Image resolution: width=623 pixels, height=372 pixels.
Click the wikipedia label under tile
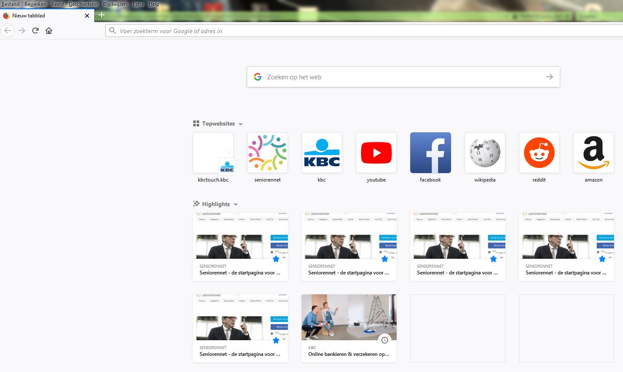(x=485, y=180)
